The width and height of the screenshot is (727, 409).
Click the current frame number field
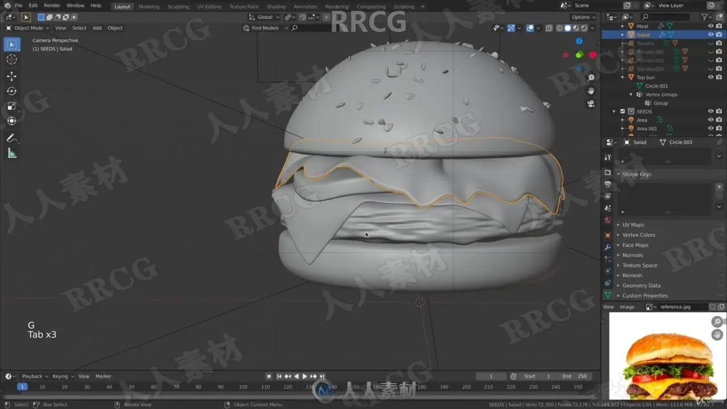[x=491, y=376]
